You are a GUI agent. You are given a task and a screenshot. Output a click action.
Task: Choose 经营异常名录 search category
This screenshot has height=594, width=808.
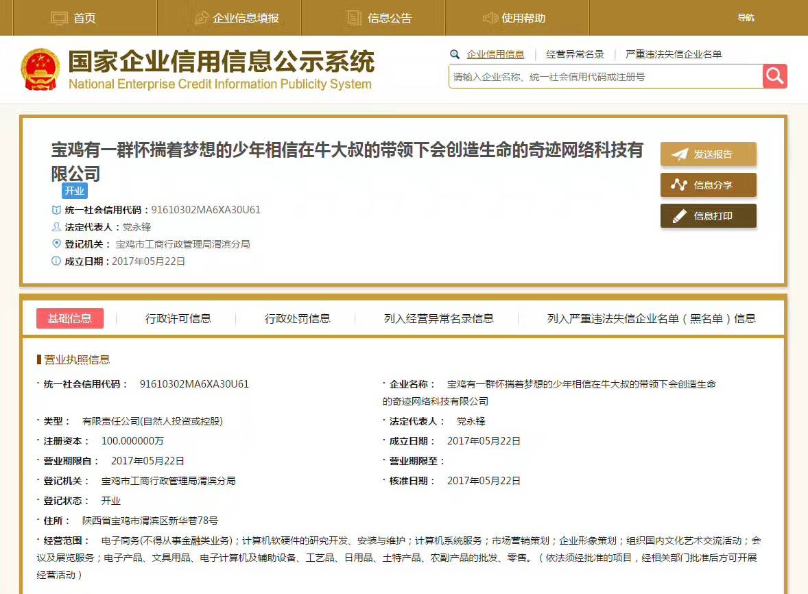pyautogui.click(x=575, y=54)
